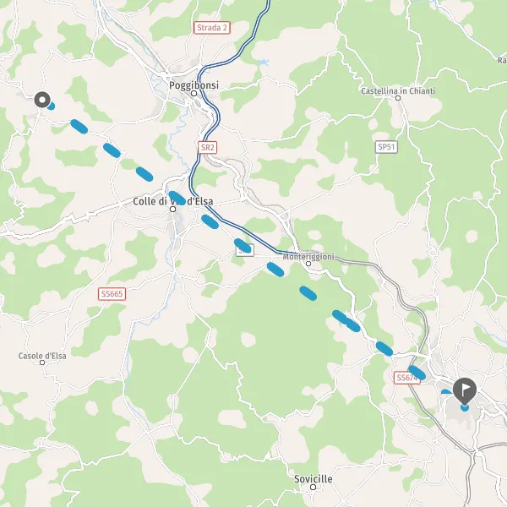
Task: Click the small blue lake near Poggibonsi
Action: 264,62
